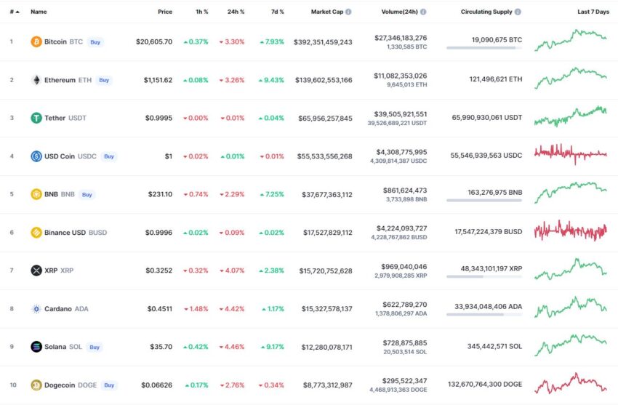Click the Circulating Supply info icon
The image size is (618, 405).
click(518, 12)
